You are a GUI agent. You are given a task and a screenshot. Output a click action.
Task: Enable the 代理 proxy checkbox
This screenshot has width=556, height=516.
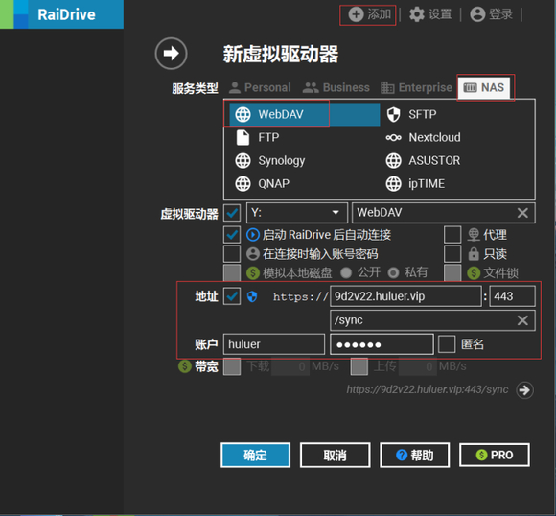pos(452,235)
